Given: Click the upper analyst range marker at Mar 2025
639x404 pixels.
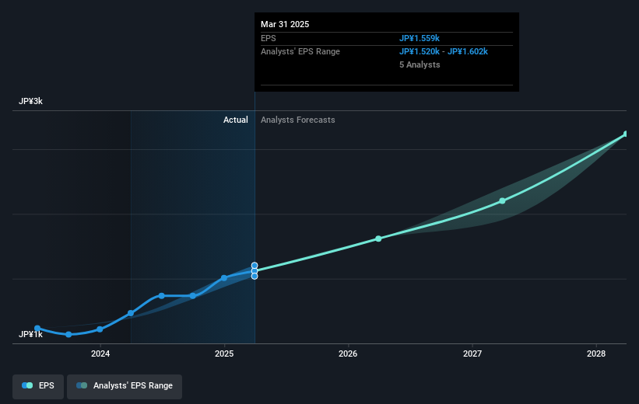Looking at the screenshot, I should pos(255,265).
